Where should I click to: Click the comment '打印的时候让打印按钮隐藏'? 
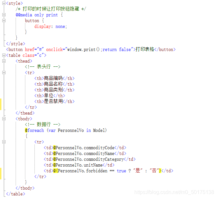[51, 9]
